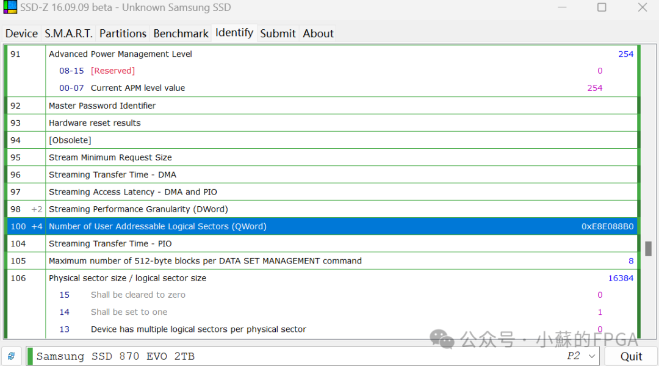The image size is (659, 366).
Task: Click the Quit button
Action: point(631,356)
